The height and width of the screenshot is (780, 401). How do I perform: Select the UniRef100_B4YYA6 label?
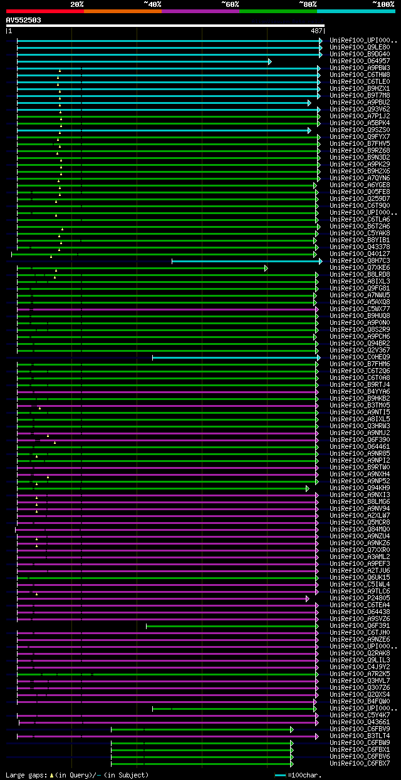[x=360, y=391]
